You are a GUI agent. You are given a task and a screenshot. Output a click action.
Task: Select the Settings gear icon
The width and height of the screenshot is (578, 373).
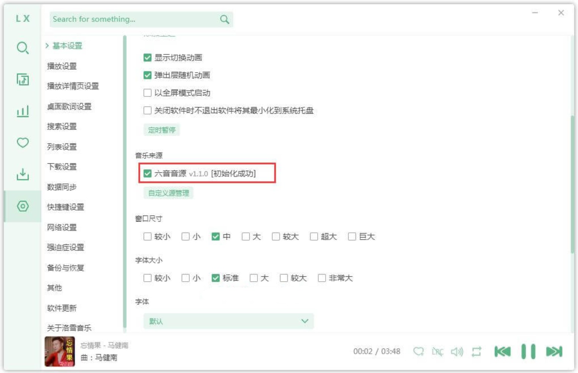22,206
